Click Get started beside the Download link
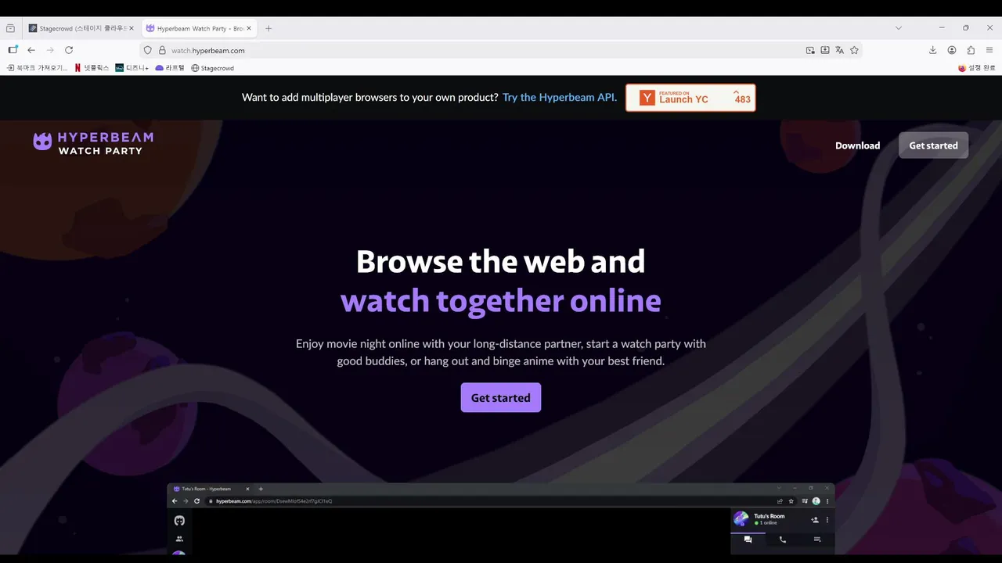 pos(933,145)
